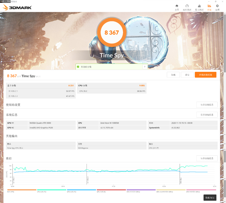Expand details for 使用的设置 section
The image size is (226, 203).
[207, 105]
